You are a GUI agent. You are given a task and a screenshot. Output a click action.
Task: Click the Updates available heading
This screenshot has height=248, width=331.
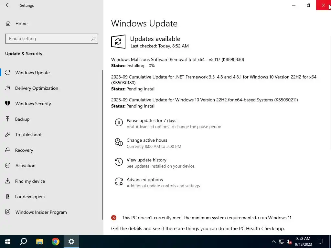click(155, 39)
